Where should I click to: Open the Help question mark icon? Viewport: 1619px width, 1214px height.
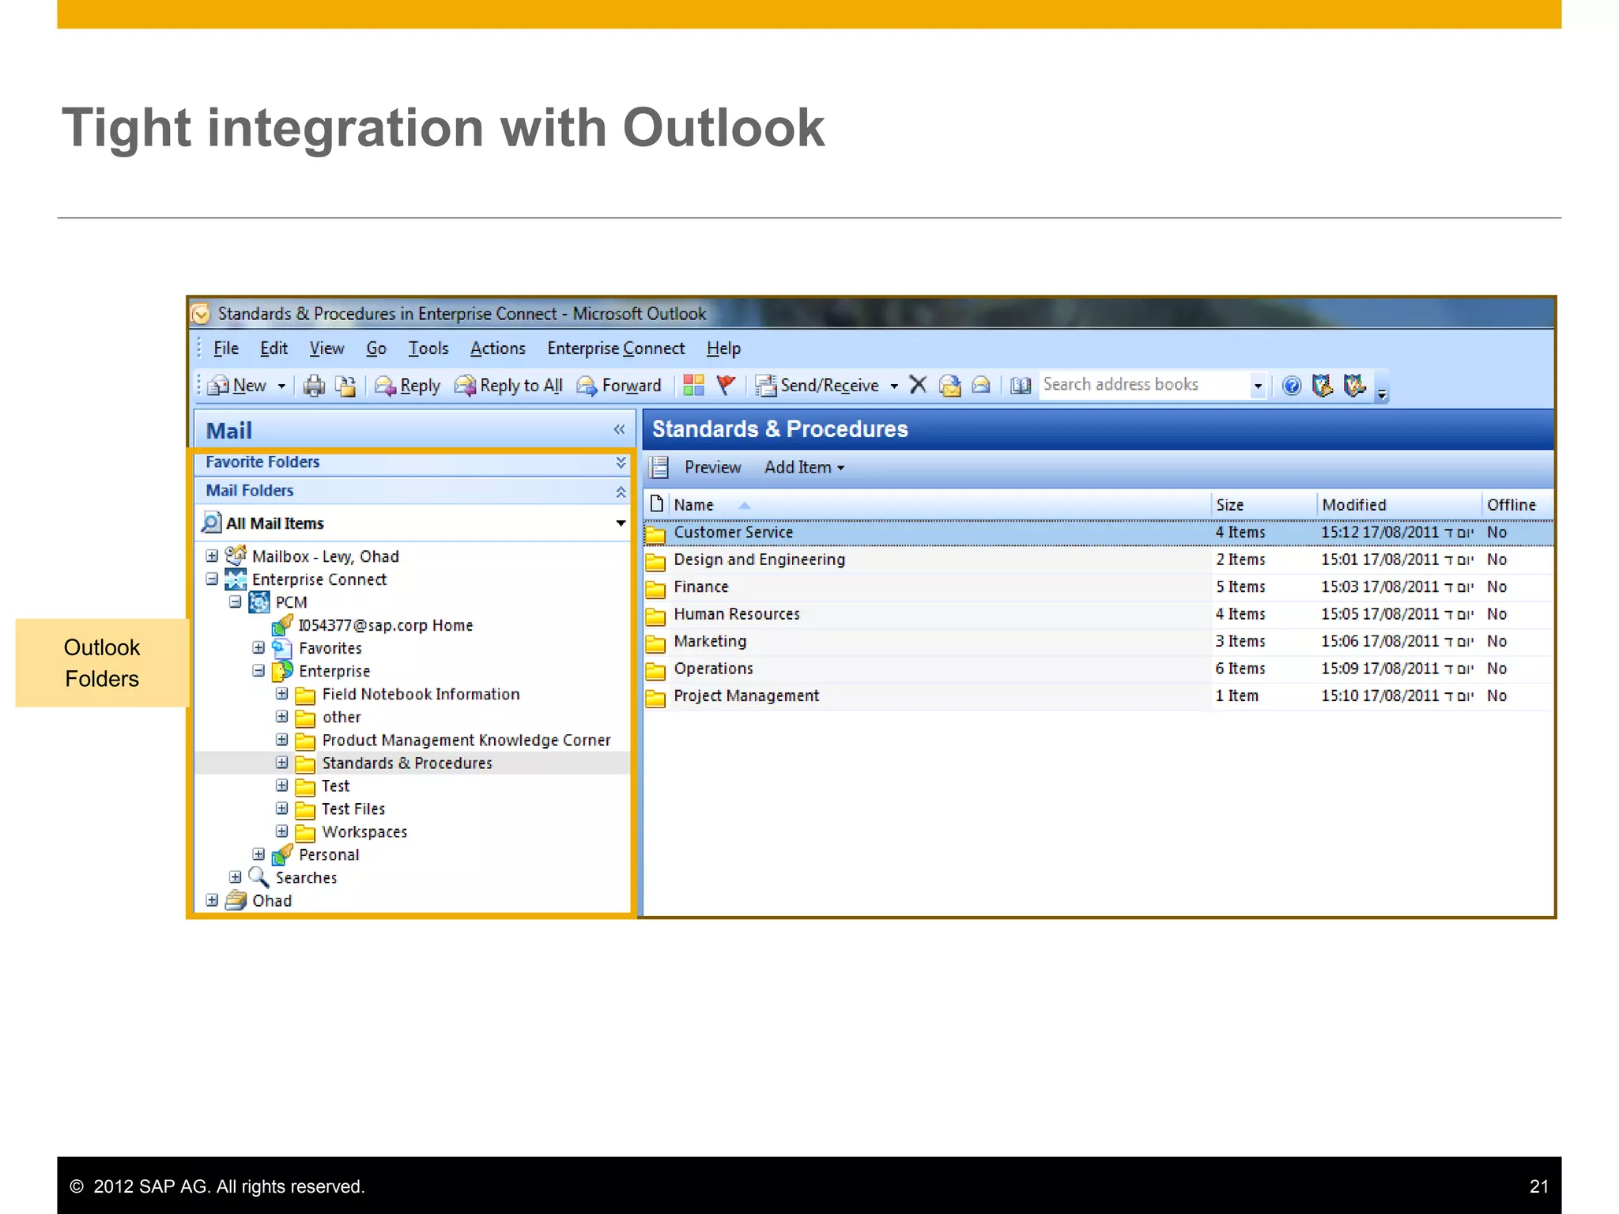click(x=1291, y=386)
